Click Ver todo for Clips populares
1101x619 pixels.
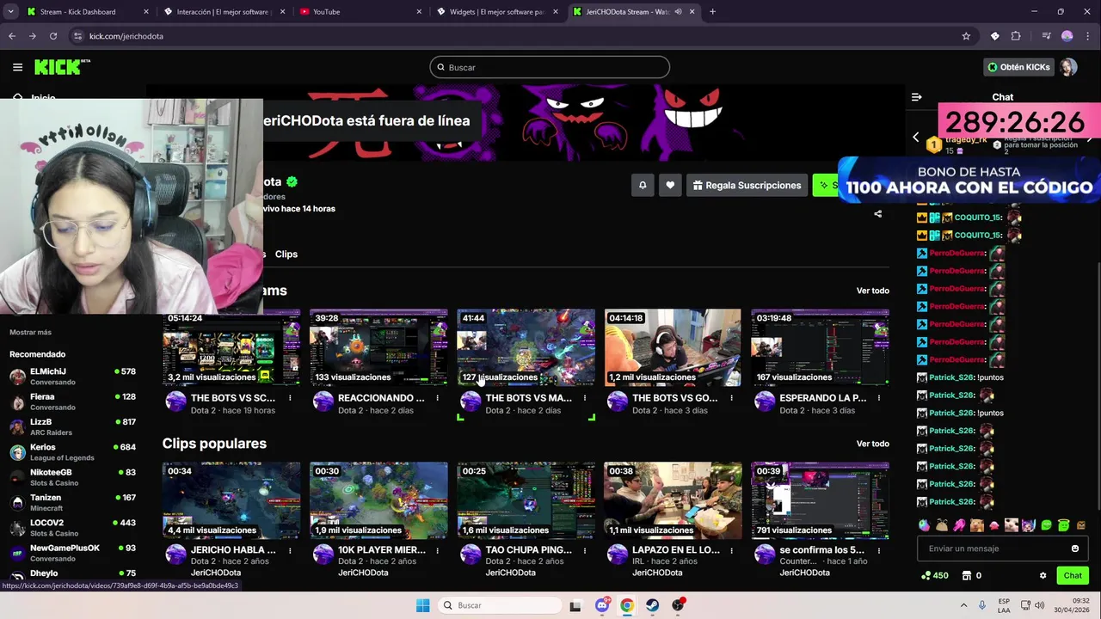tap(872, 444)
